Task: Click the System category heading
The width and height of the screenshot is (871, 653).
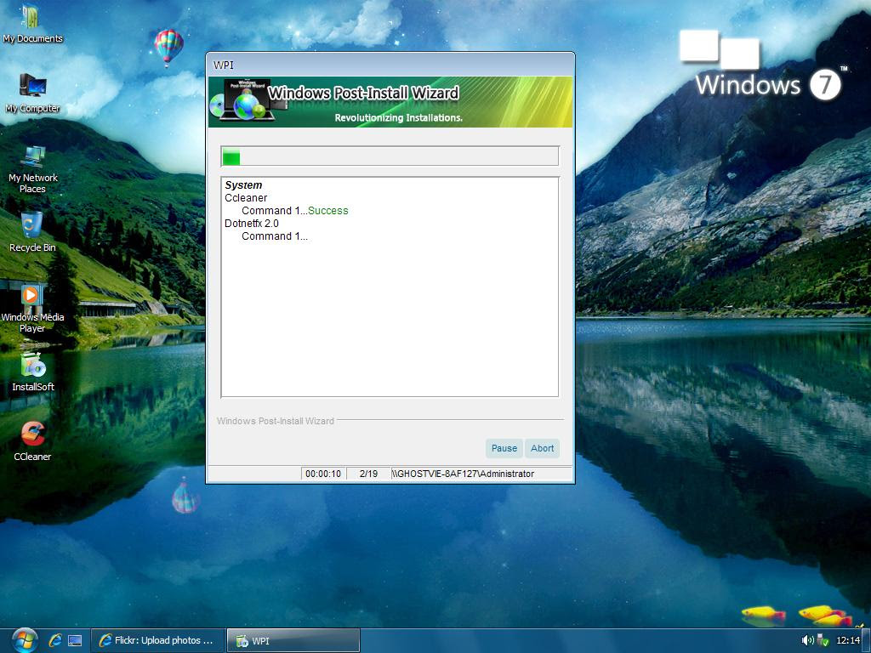Action: (243, 185)
